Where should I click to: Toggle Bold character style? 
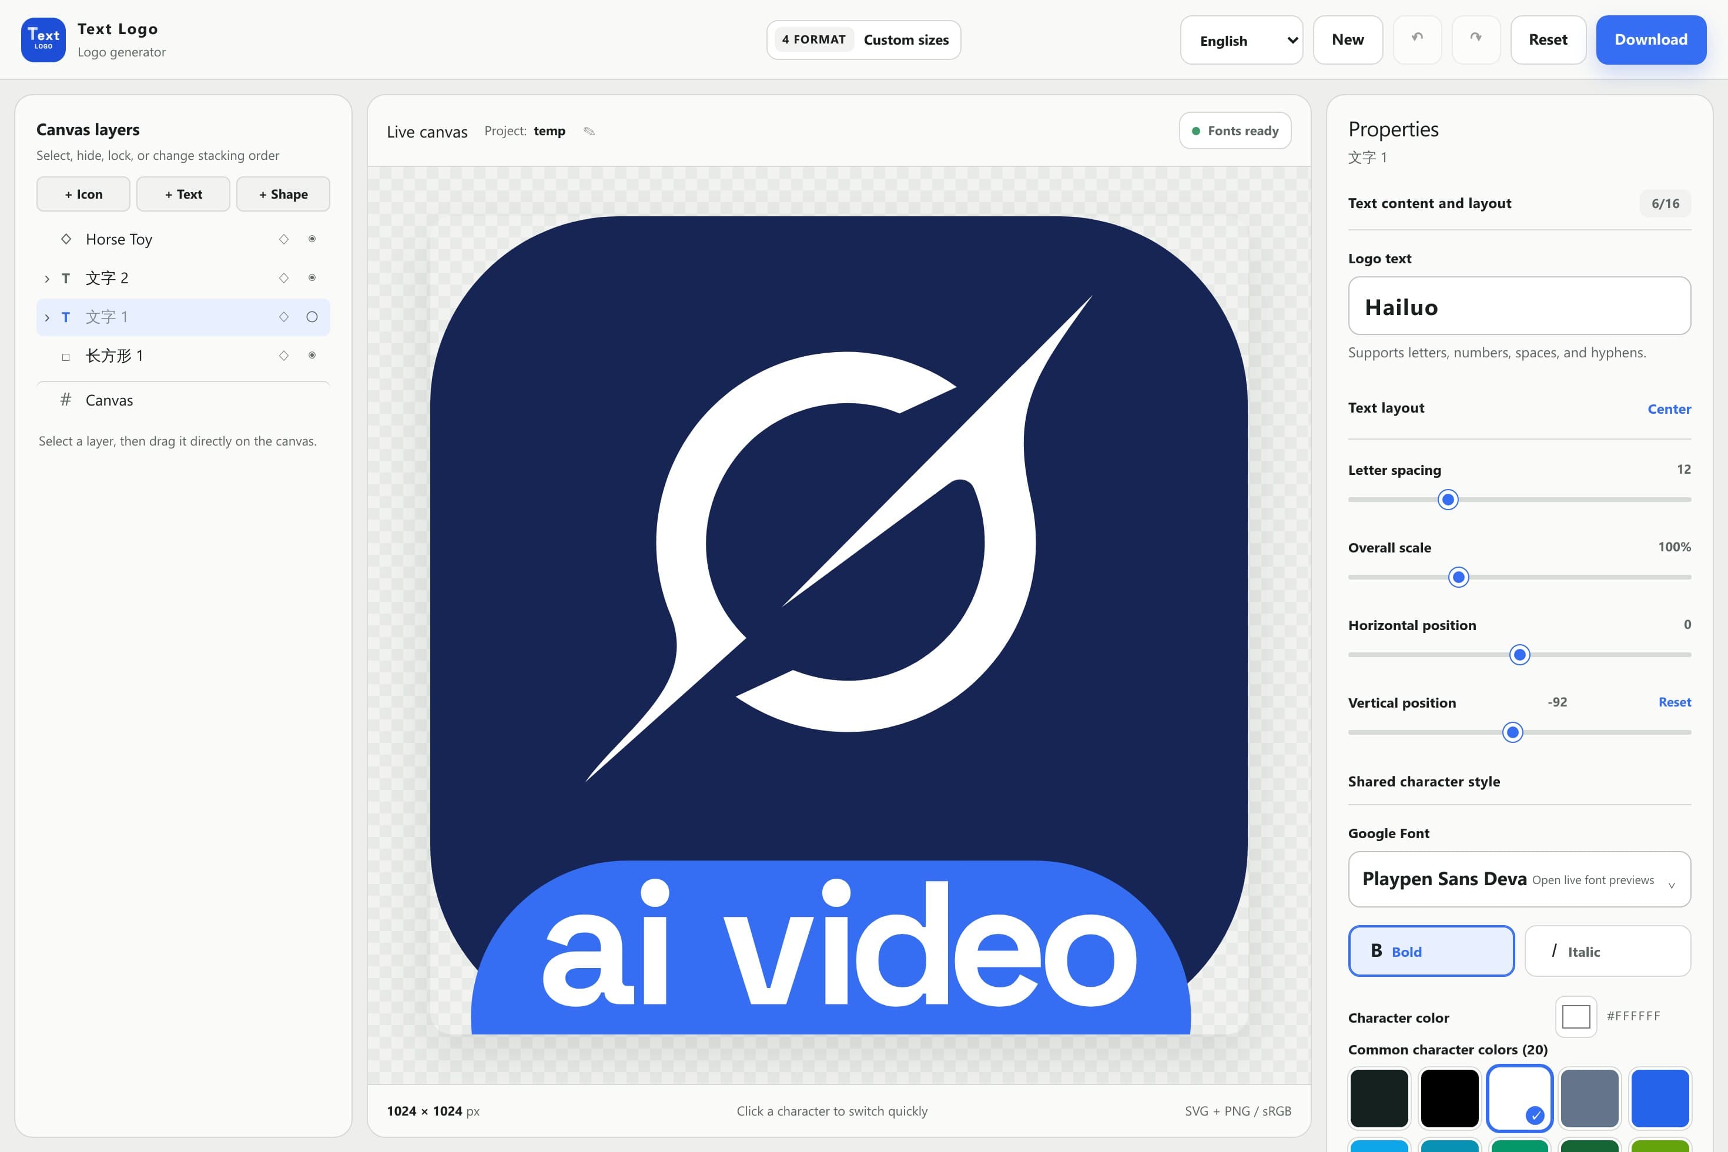click(1431, 951)
